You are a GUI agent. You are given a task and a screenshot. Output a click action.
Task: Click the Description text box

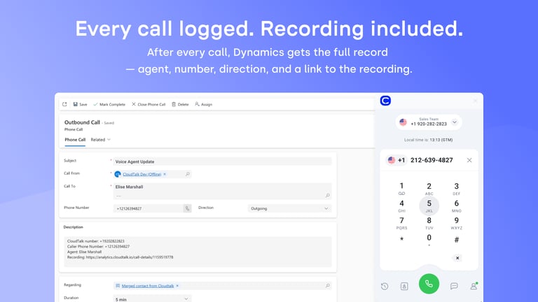point(198,252)
